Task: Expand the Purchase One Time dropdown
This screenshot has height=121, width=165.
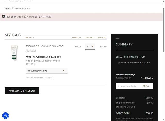Action: click(46, 71)
